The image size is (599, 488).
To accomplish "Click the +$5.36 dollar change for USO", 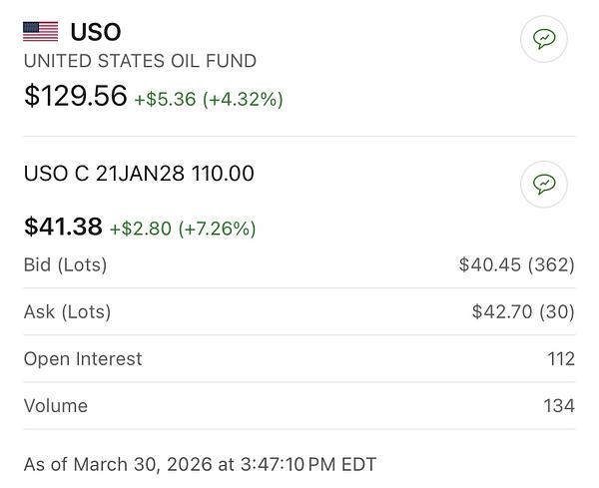I will (165, 99).
